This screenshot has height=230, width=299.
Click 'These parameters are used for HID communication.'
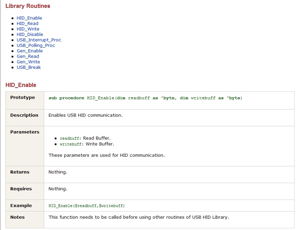[x=106, y=155]
